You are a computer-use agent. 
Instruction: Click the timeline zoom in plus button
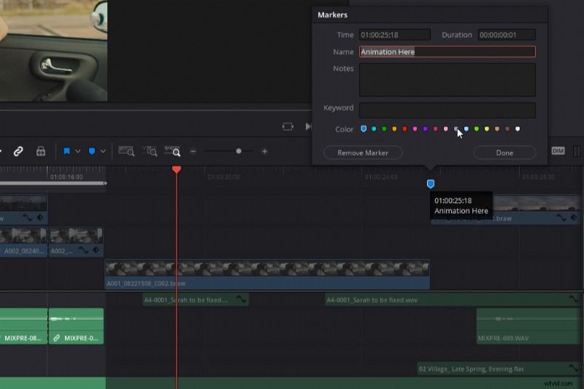[x=264, y=151]
